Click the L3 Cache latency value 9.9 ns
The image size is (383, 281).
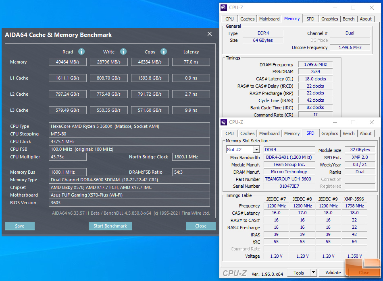pos(191,110)
